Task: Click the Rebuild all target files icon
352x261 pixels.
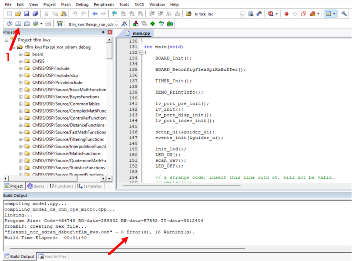Action: (x=27, y=24)
